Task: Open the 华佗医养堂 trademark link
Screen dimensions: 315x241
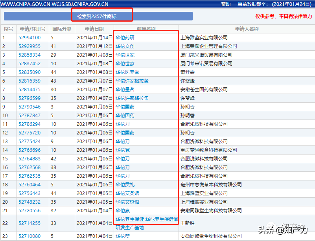Action: coord(127,72)
